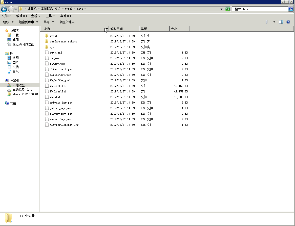Click the ibdata1 file icon

47,97
